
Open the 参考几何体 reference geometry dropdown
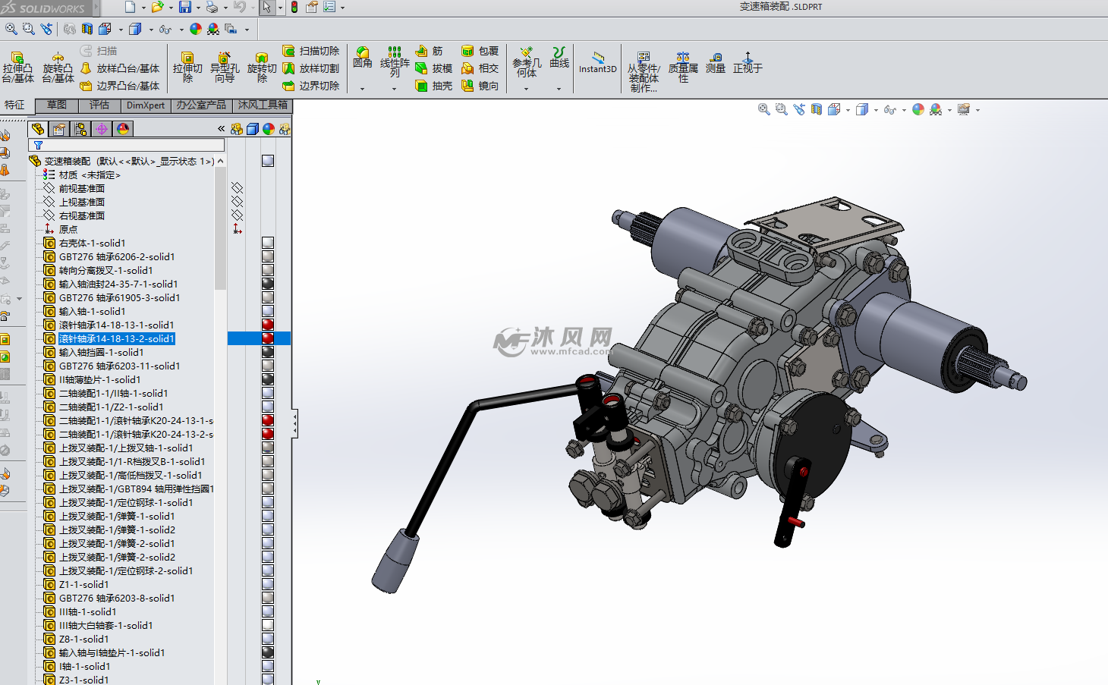tap(526, 89)
